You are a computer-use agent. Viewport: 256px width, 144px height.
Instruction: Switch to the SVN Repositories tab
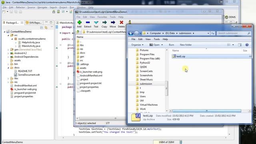(34, 23)
